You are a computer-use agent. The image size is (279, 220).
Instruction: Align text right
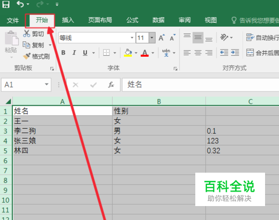point(209,53)
